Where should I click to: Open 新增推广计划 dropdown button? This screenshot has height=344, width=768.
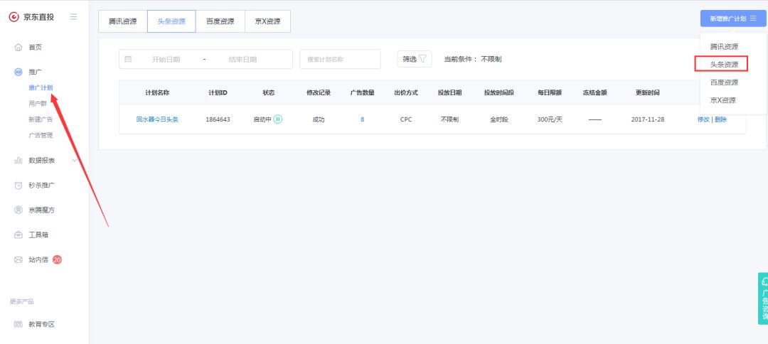732,18
